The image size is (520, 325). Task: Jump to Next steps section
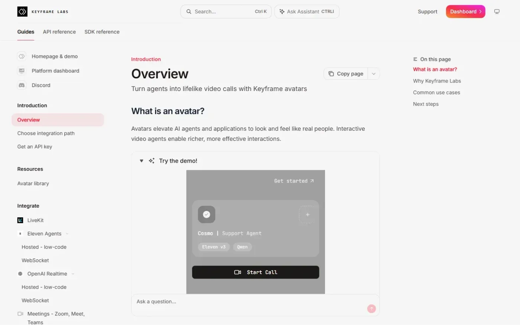[426, 104]
